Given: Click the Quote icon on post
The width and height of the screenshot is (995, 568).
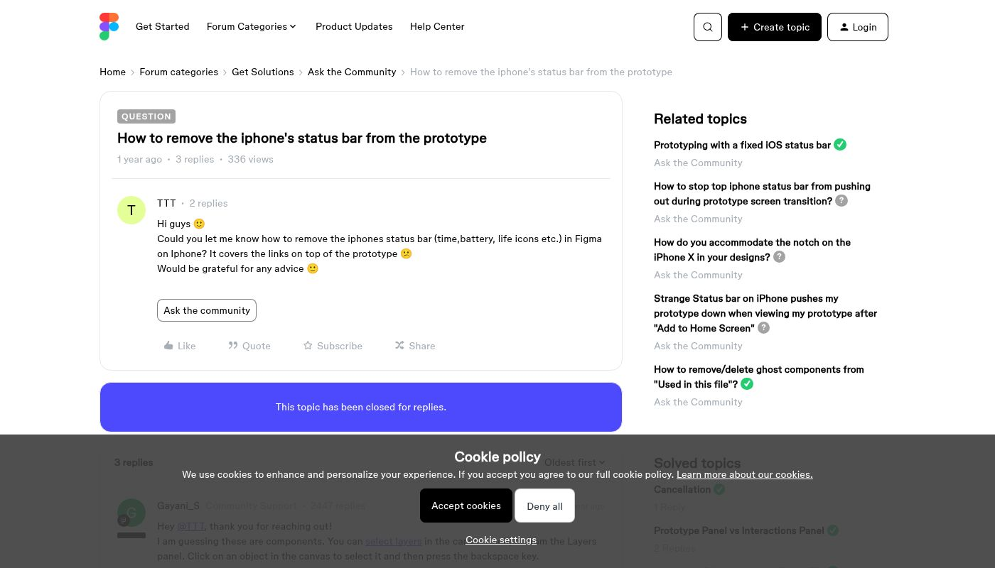Looking at the screenshot, I should tap(232, 346).
